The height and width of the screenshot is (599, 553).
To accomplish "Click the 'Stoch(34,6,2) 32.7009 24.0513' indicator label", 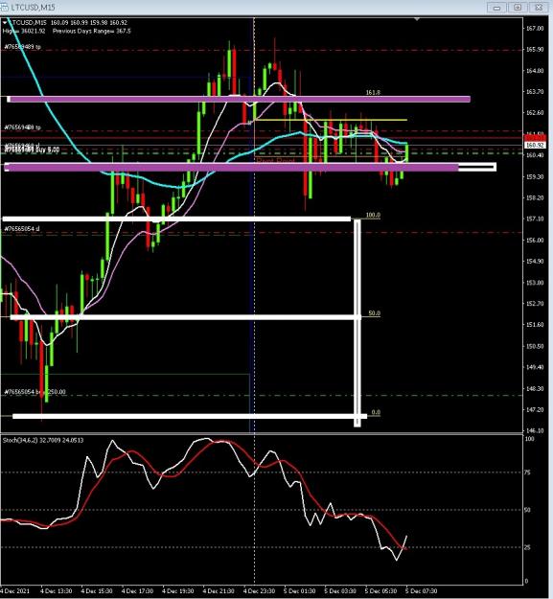I will tap(43, 441).
